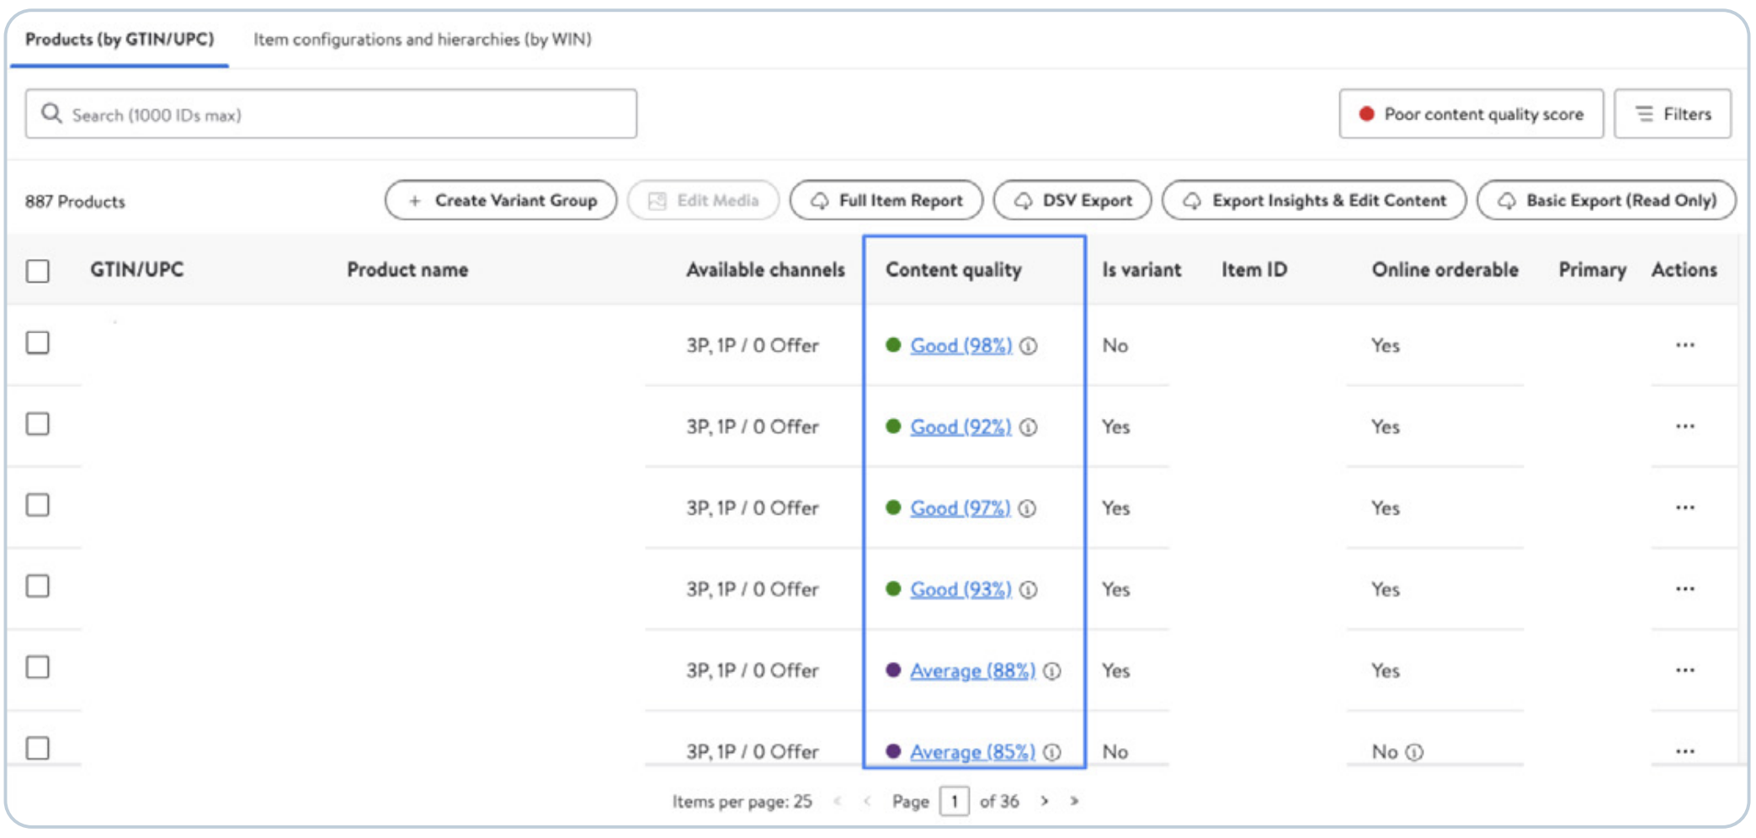
Task: Open the Good (92%) quality link
Action: point(960,427)
